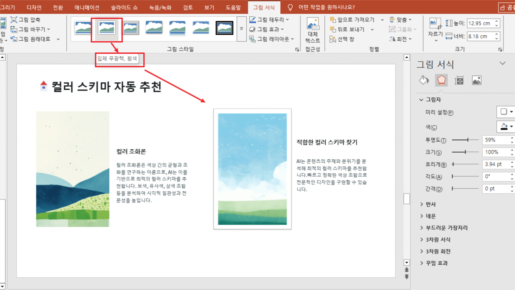This screenshot has width=515, height=290.
Task: Click the 앞으로 가져오기 (Bring Forward) icon
Action: (353, 19)
